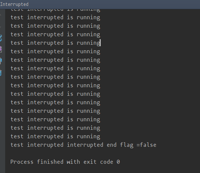Click the partially hidden top console line
This screenshot has width=200, height=173.
click(55, 10)
